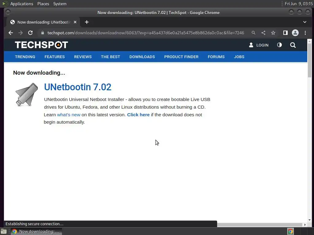Click the LOGIN user icon link
The image size is (314, 235).
258,45
